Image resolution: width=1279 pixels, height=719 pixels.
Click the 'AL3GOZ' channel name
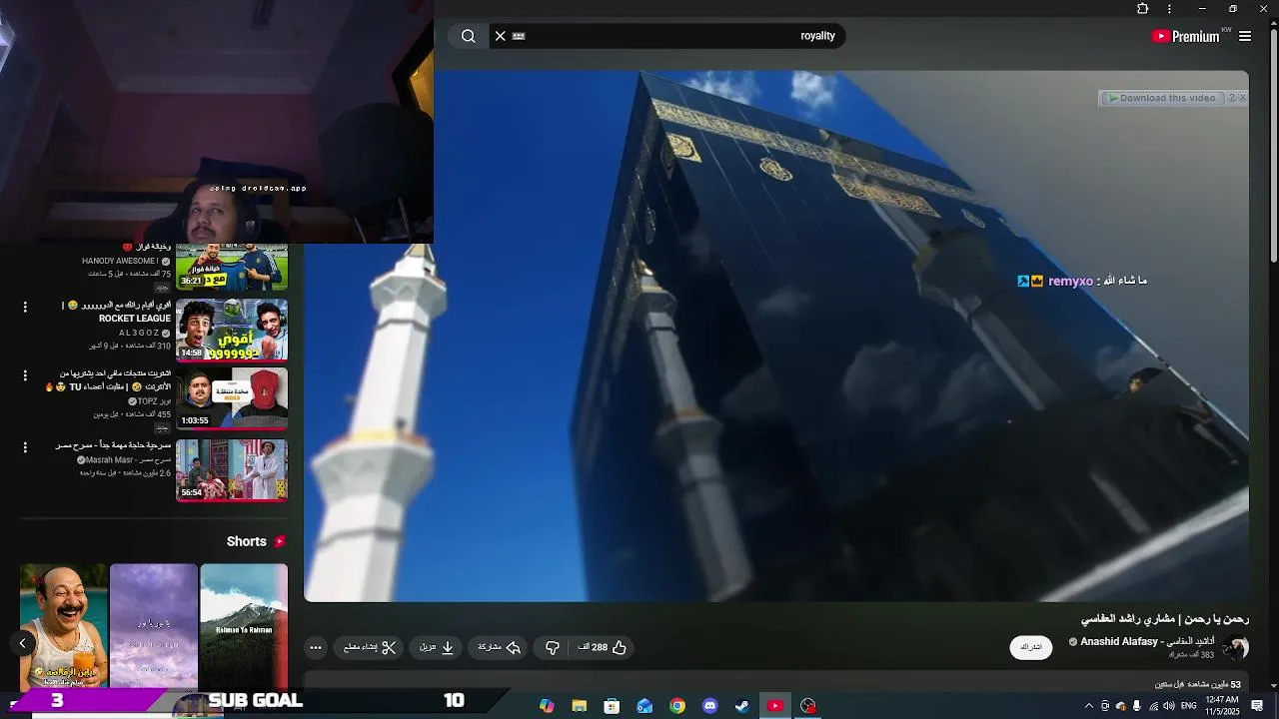[139, 333]
